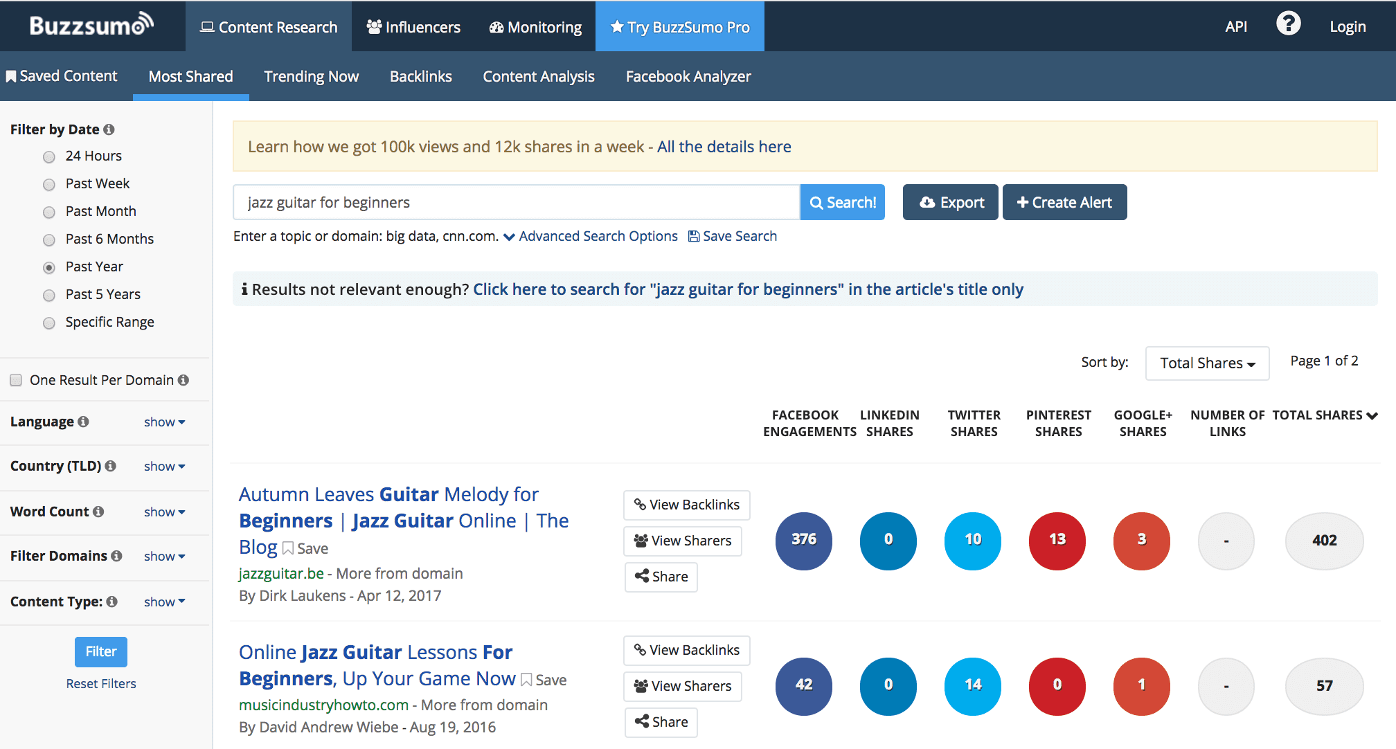Open the Influencers menu
The height and width of the screenshot is (749, 1396).
click(413, 27)
